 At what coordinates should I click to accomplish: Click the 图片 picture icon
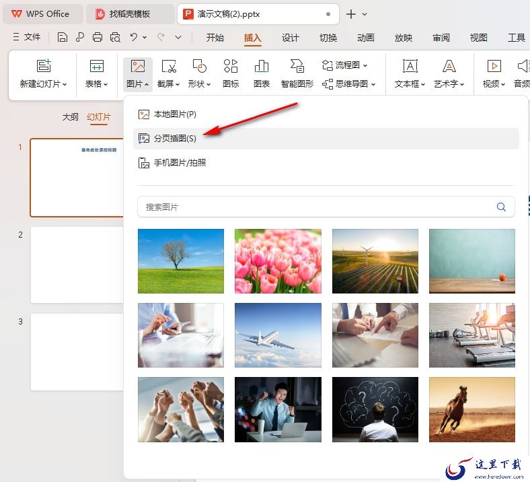coord(138,65)
